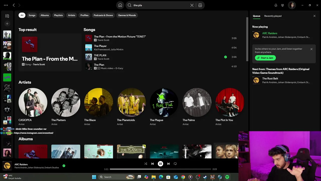Open the Browse icon in search bar

click(x=200, y=5)
